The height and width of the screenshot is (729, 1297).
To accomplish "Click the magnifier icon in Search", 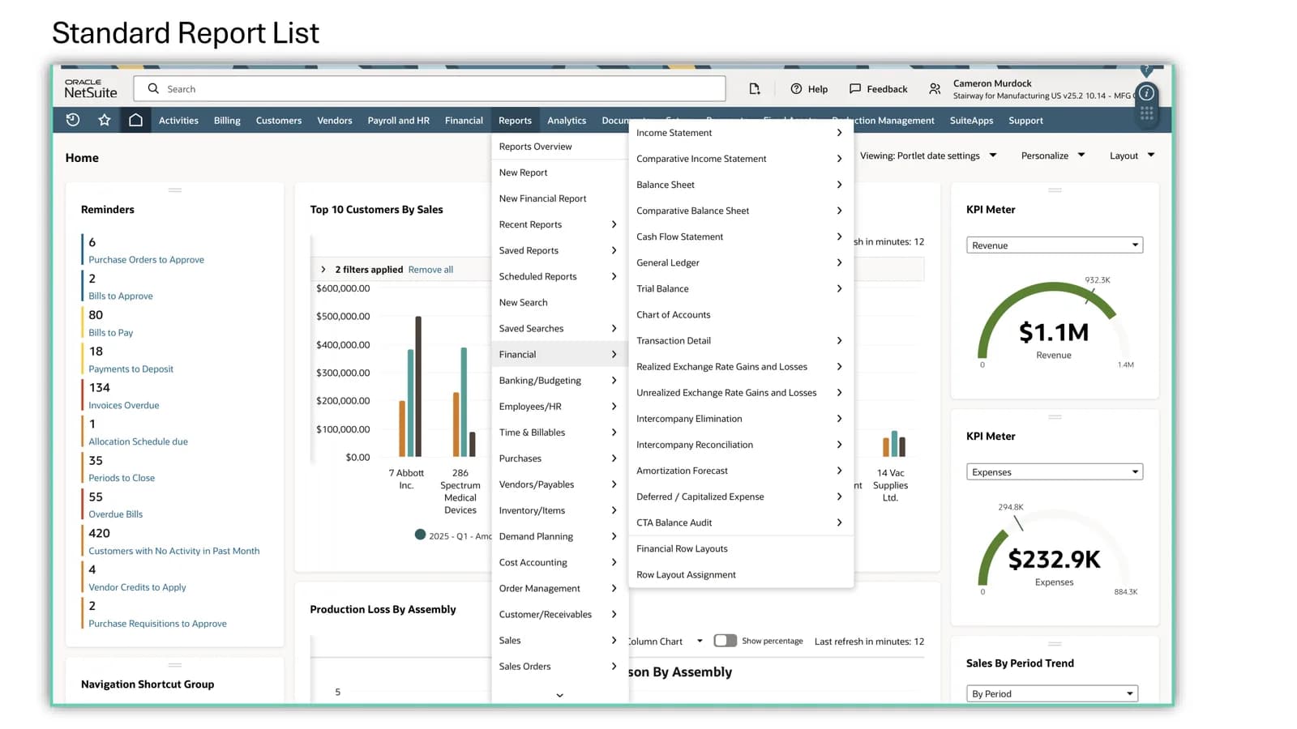I will [153, 88].
